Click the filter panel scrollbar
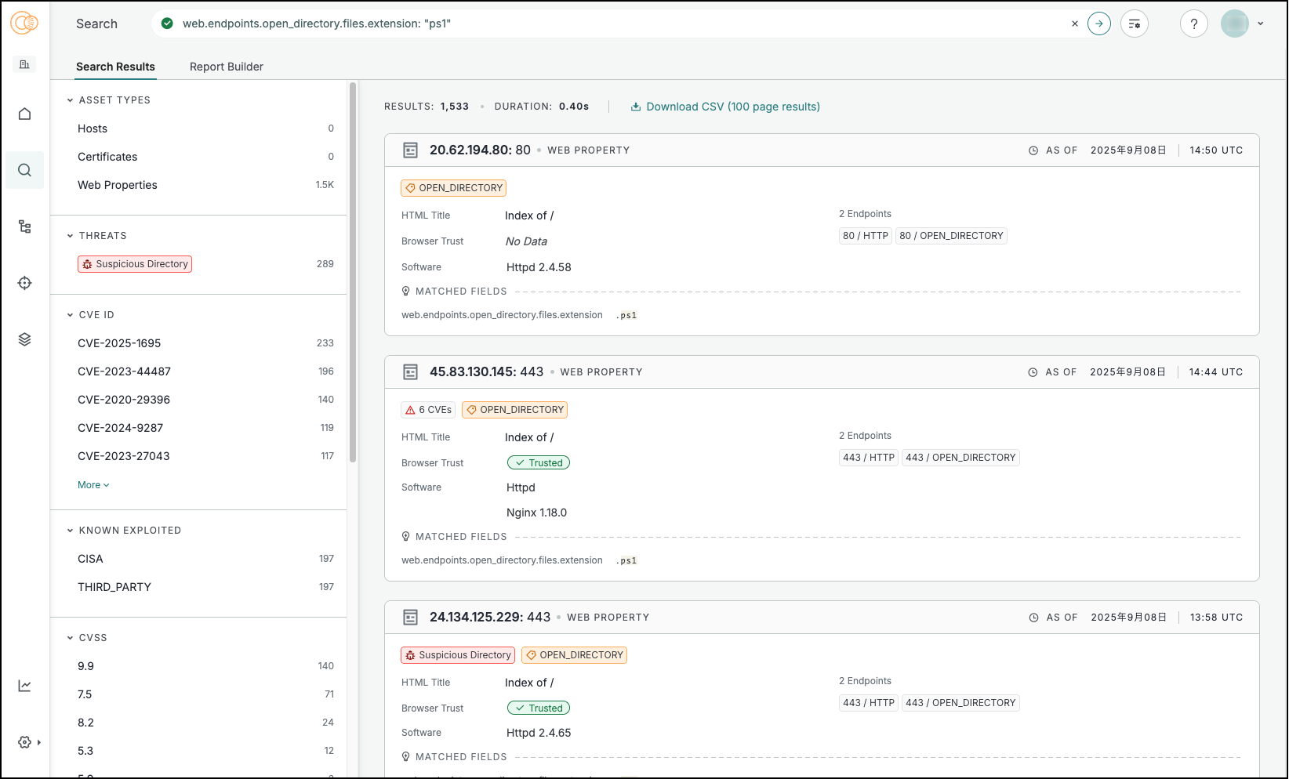 (x=353, y=272)
